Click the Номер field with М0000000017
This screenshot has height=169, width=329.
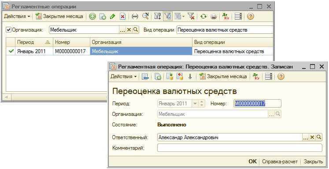(x=257, y=103)
